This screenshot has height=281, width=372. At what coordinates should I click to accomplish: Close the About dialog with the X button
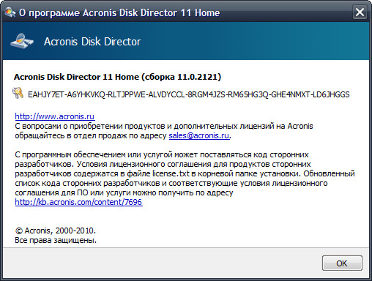click(360, 12)
